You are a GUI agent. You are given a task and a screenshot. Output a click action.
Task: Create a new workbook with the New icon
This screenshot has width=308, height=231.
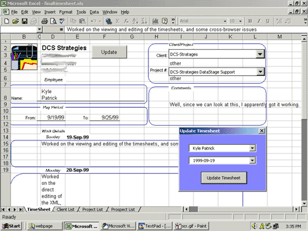coord(7,21)
